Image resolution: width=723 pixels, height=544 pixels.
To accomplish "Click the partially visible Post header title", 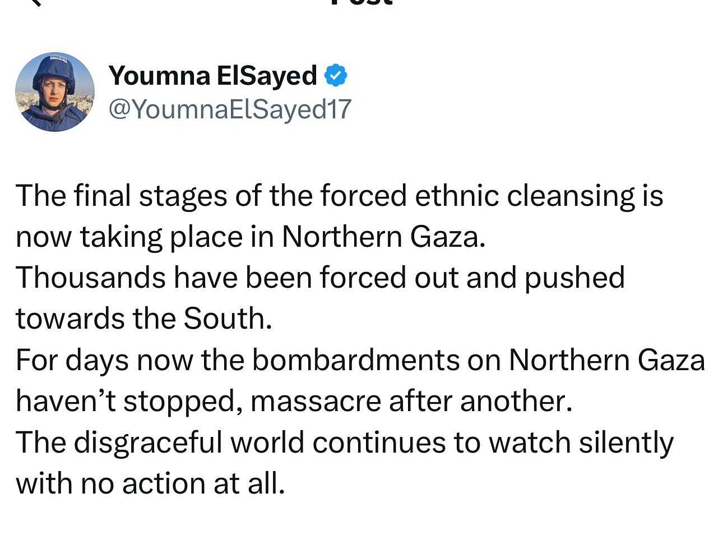I will [x=361, y=3].
